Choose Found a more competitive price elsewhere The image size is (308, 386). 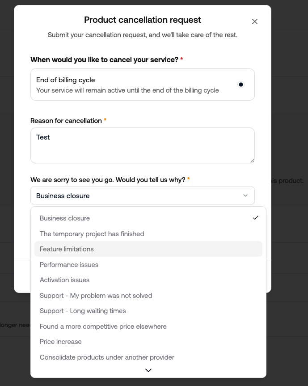(x=103, y=327)
